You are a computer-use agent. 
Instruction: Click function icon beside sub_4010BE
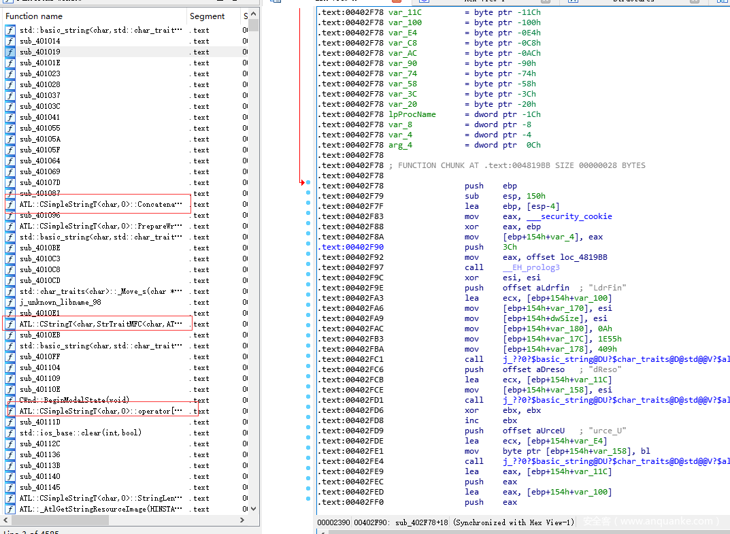click(x=10, y=248)
